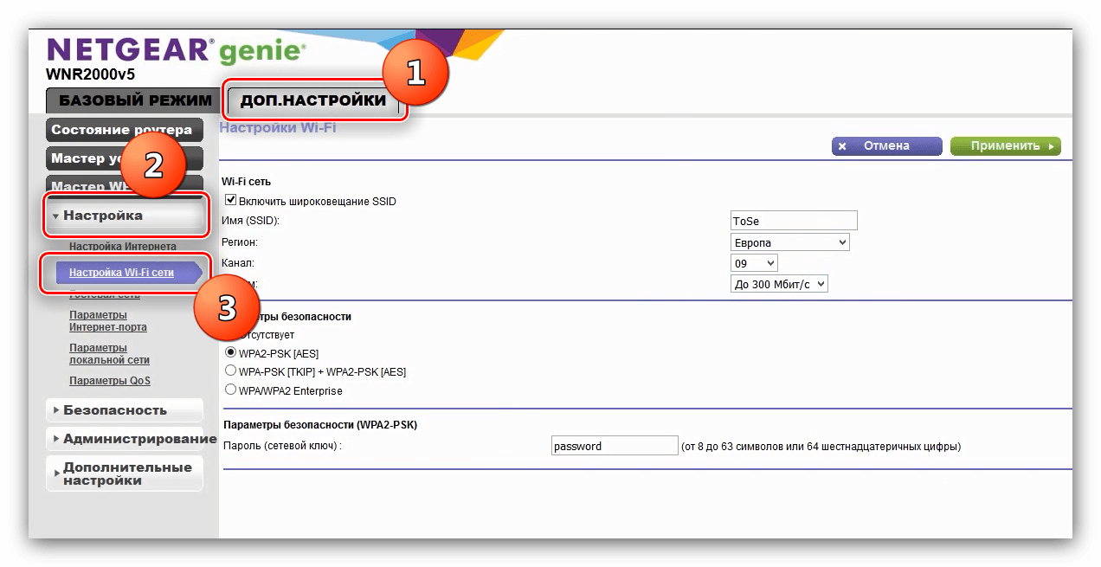Open Параметры QoS link
Viewport: 1101px width, 567px height.
point(110,381)
